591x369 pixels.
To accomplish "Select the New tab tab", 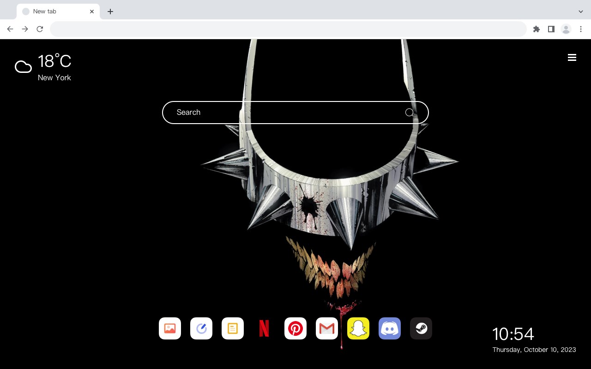I will (58, 12).
